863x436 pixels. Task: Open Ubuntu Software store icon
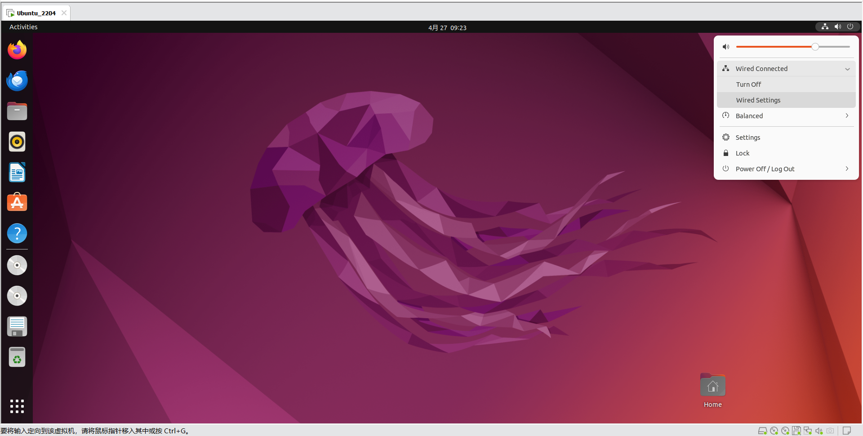(x=17, y=203)
